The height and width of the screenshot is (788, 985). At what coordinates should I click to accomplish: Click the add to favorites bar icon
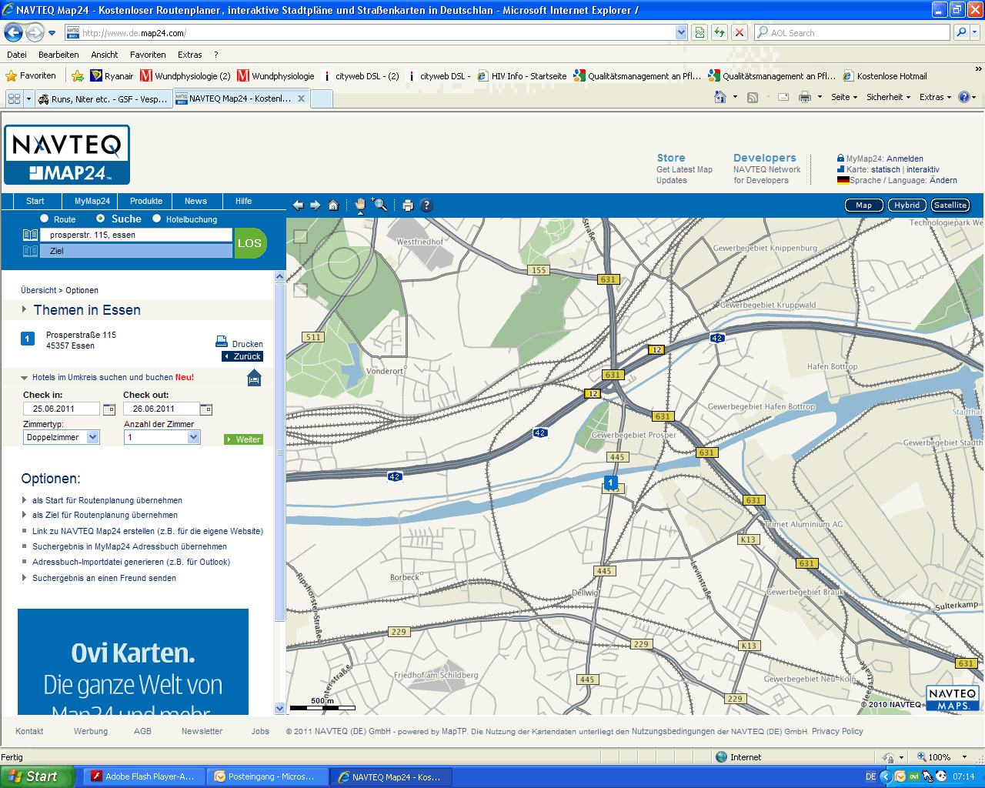[x=78, y=75]
